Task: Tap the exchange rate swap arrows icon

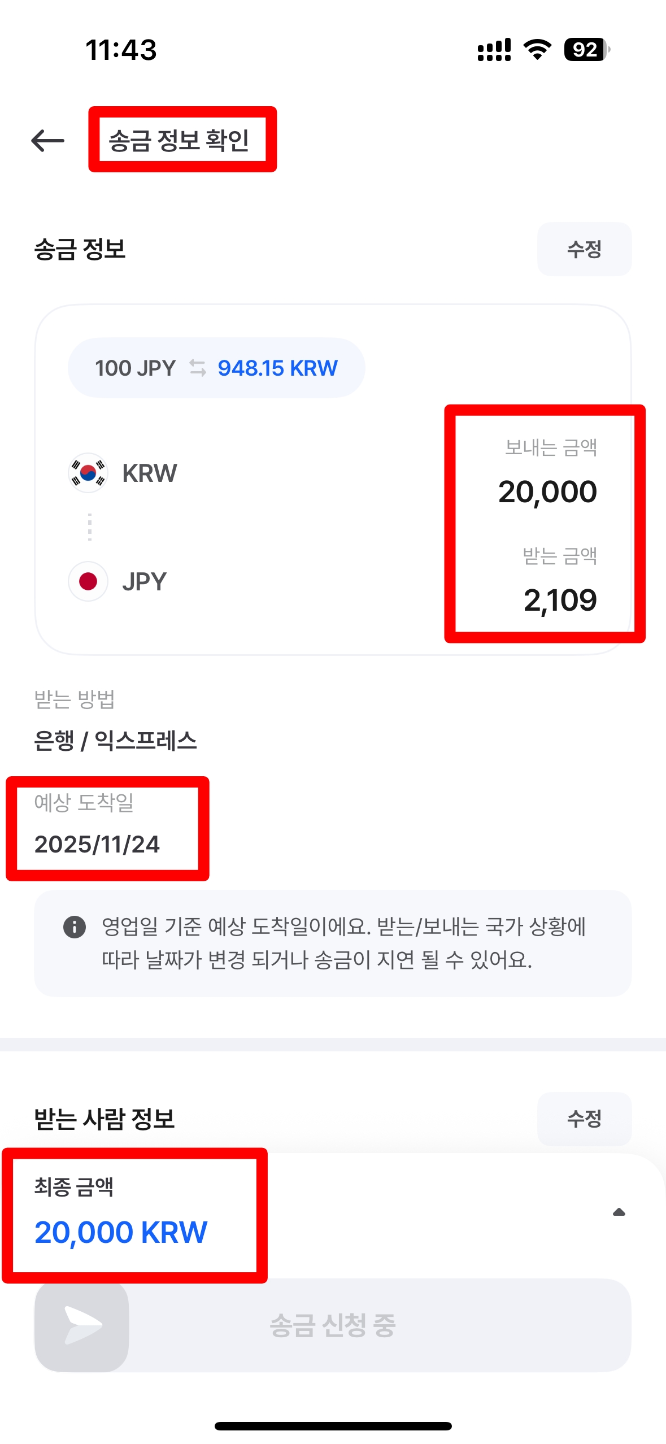Action: (197, 368)
